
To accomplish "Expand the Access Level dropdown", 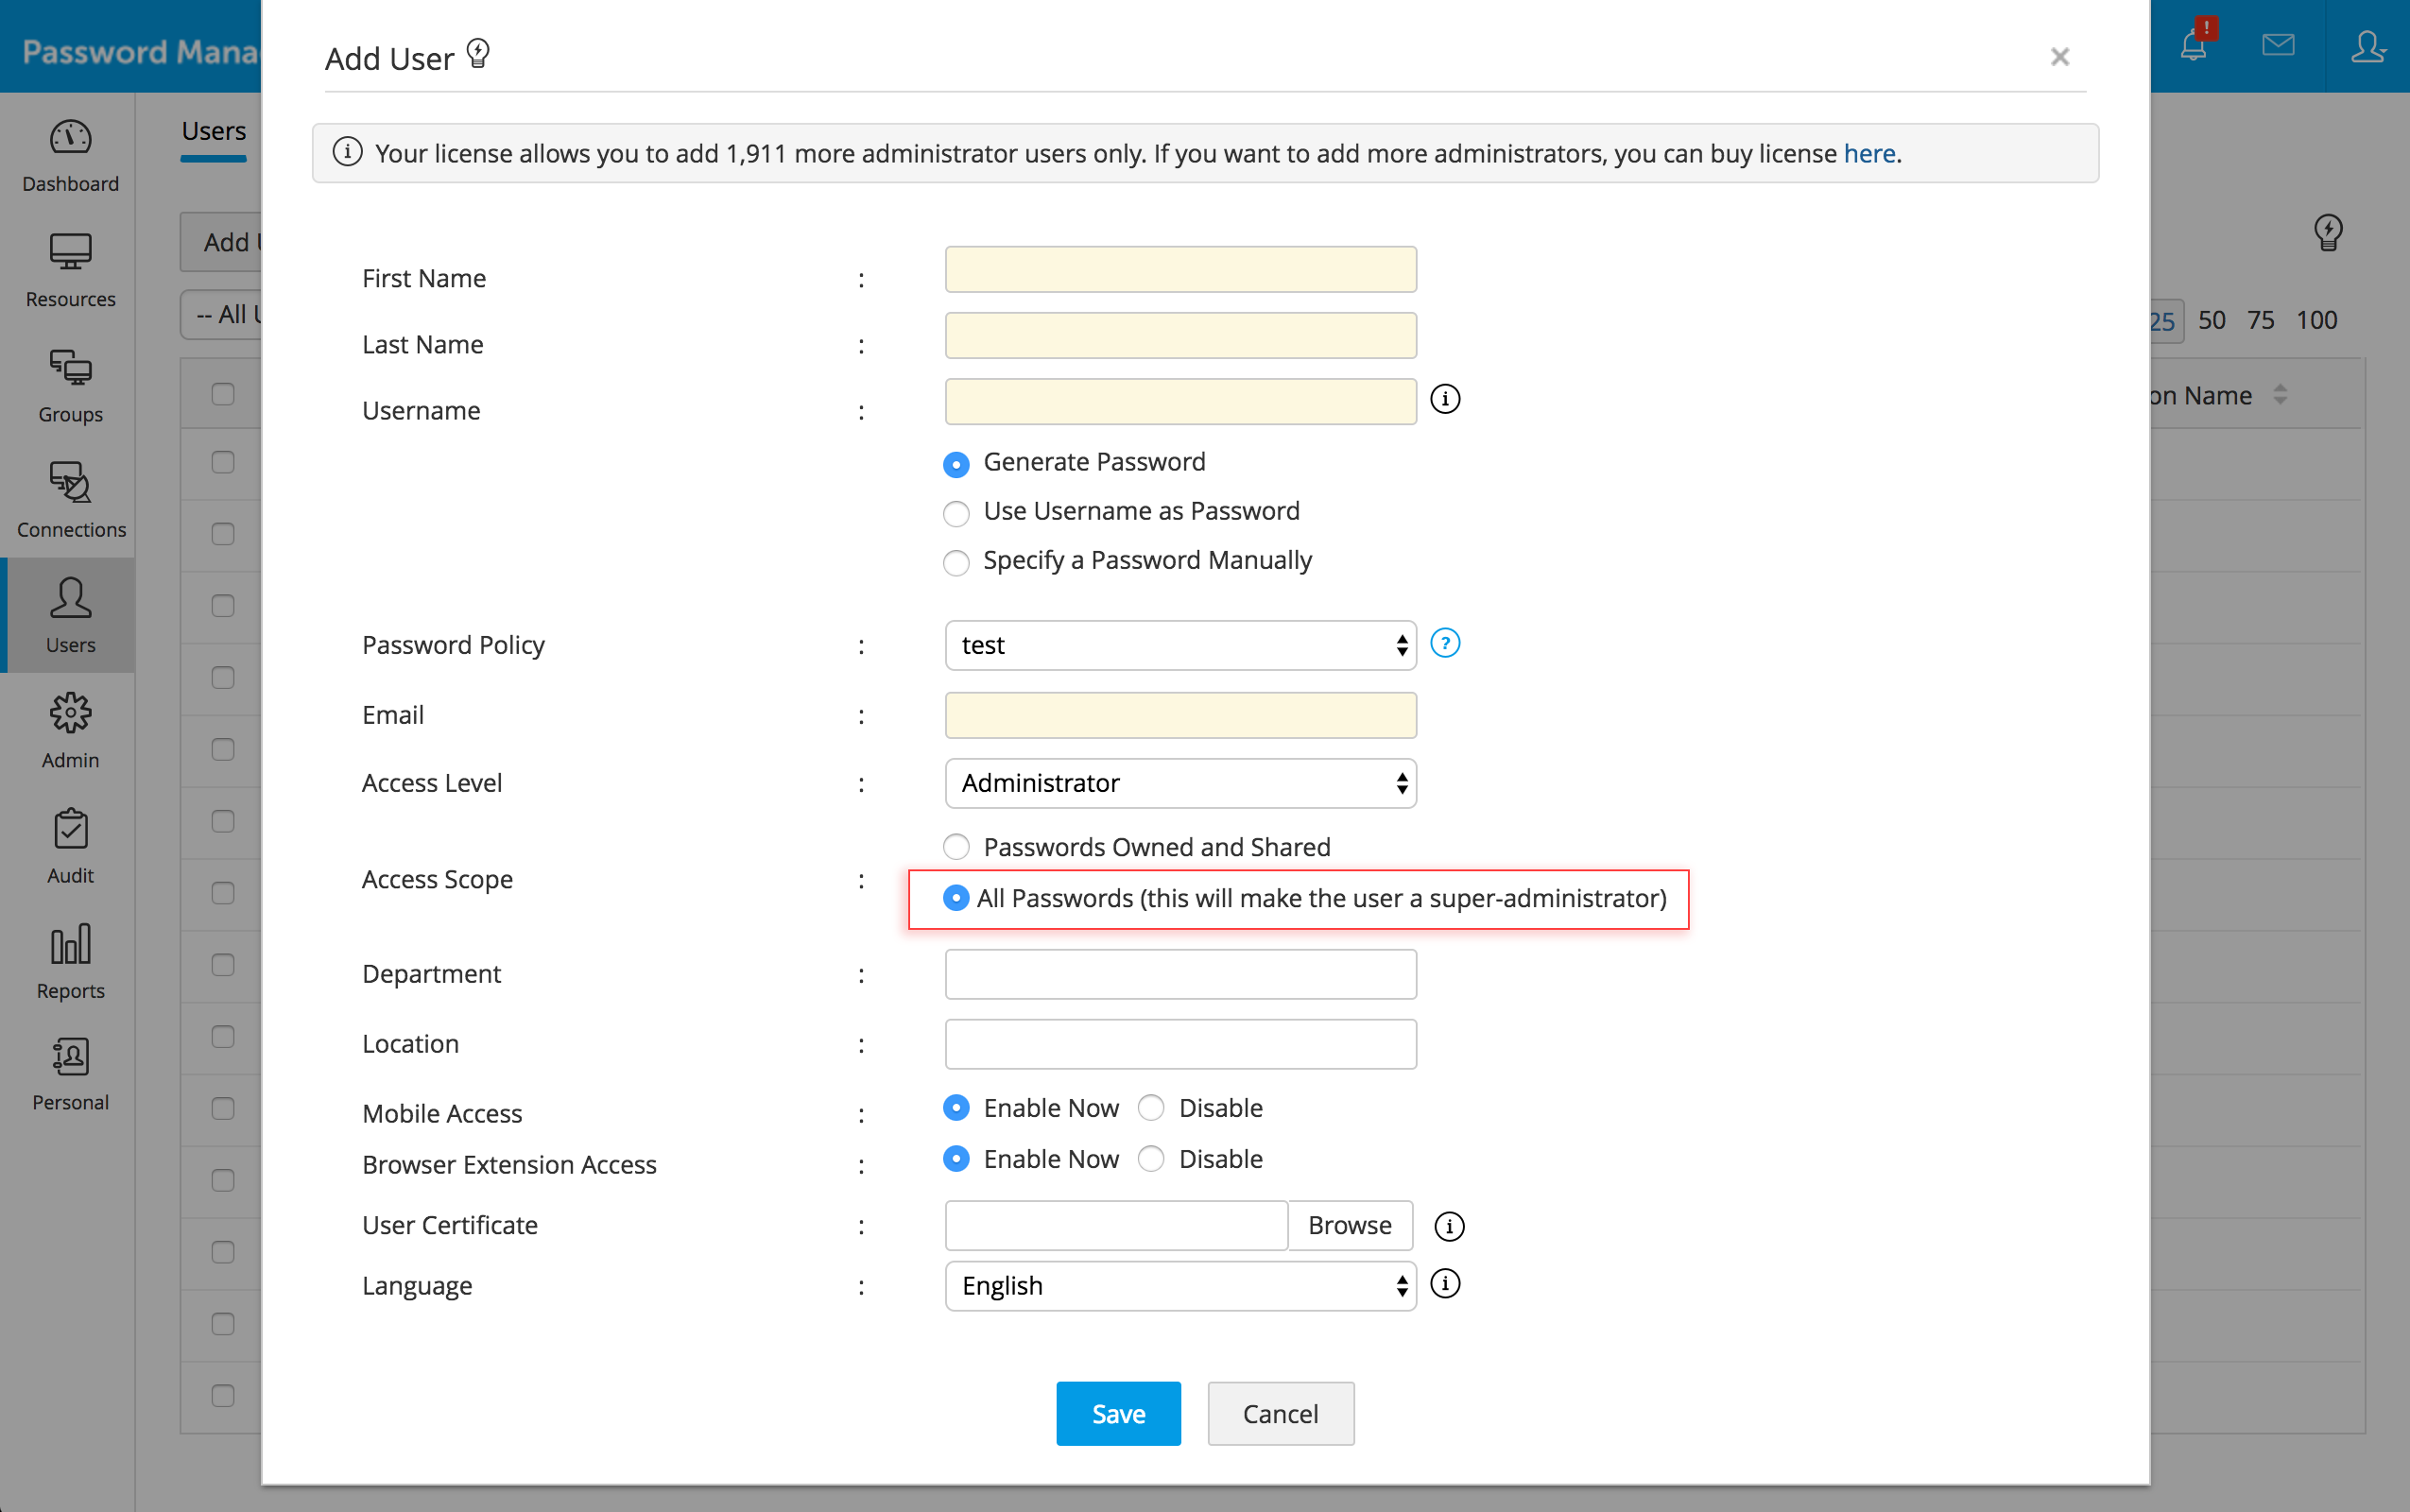I will click(x=1180, y=783).
